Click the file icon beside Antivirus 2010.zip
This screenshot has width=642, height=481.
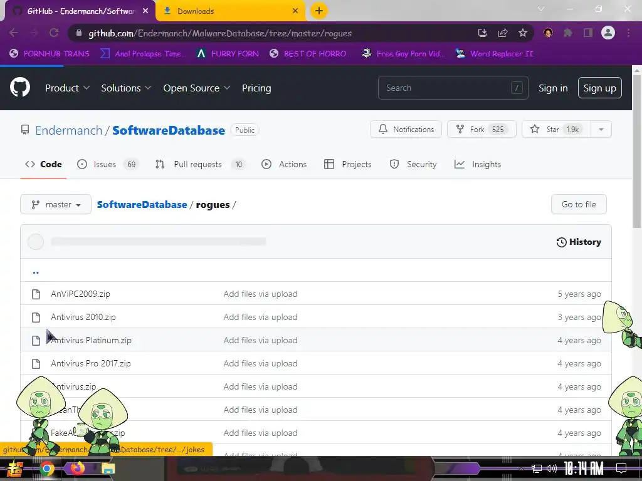click(x=36, y=318)
